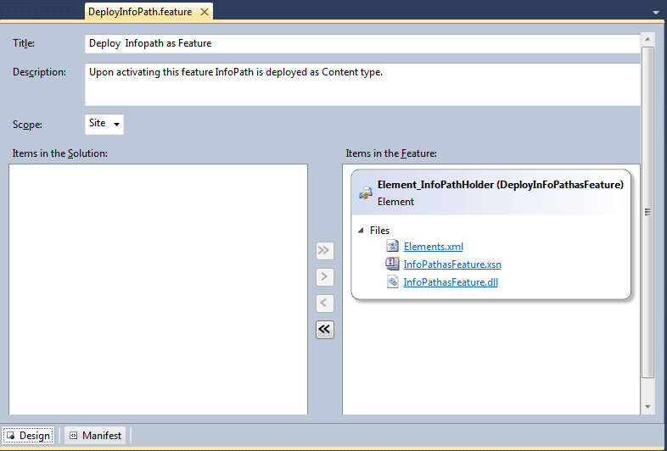Edit the Title text field
667x451 pixels.
(x=362, y=43)
